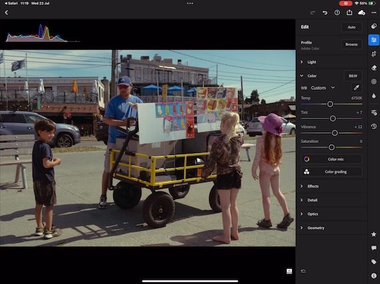Screen dimensions: 380x284
Task: Click the Browse profile button
Action: pyautogui.click(x=351, y=45)
